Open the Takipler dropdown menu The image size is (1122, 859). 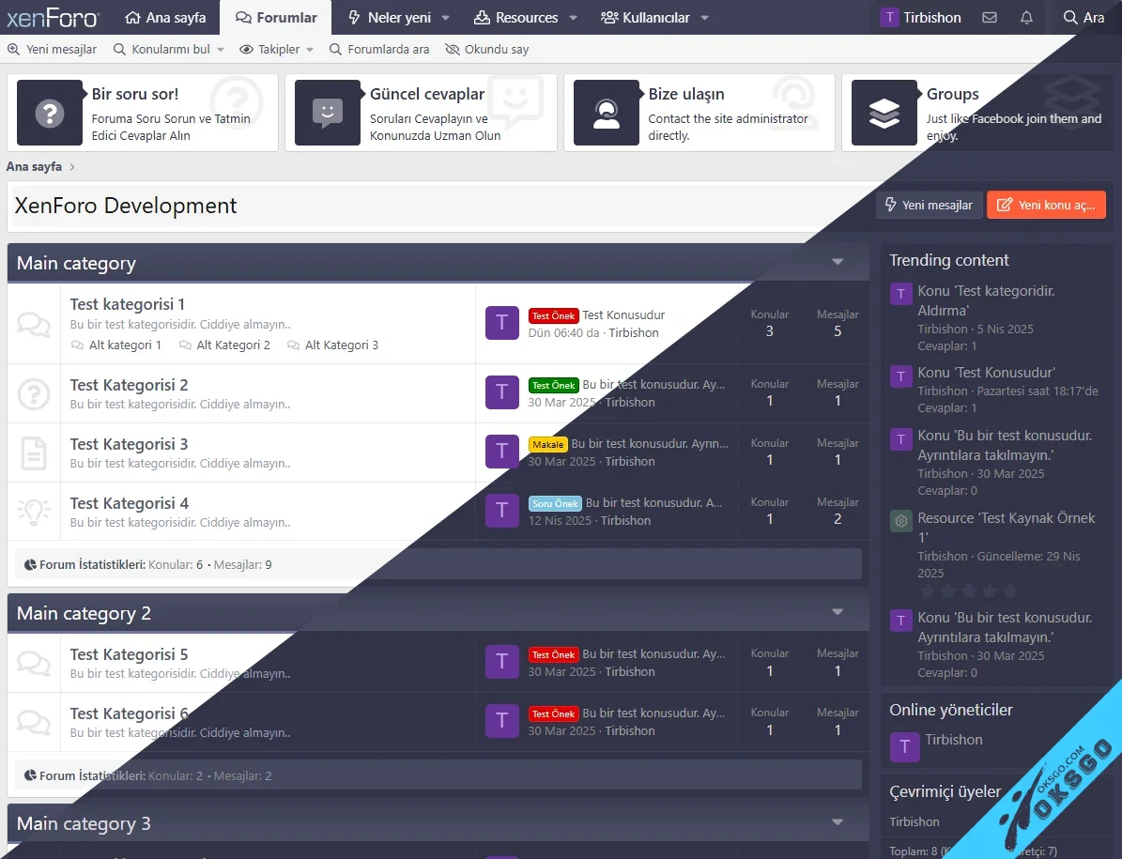click(310, 50)
